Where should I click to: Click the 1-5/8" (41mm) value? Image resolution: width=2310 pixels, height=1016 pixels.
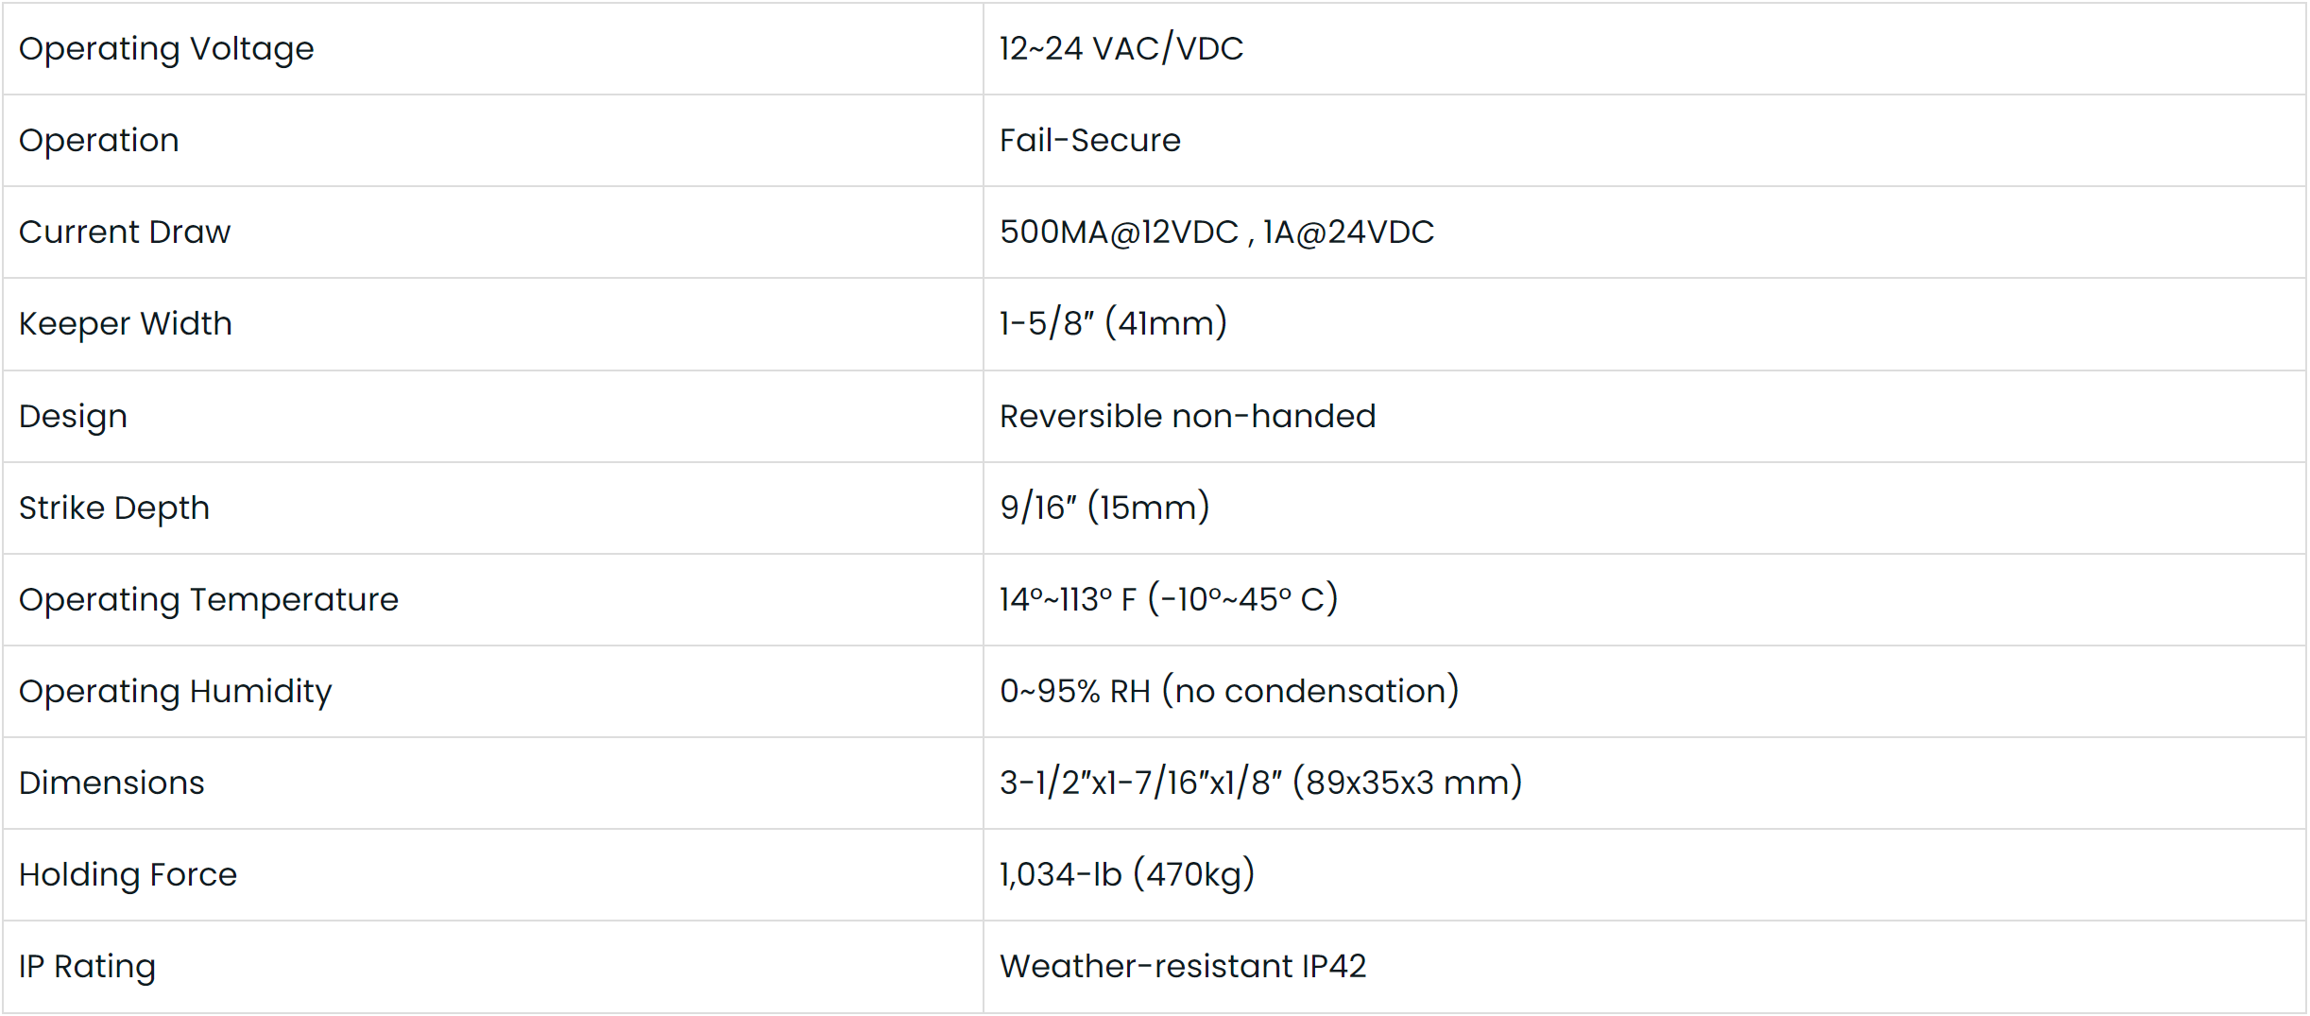coord(1114,323)
